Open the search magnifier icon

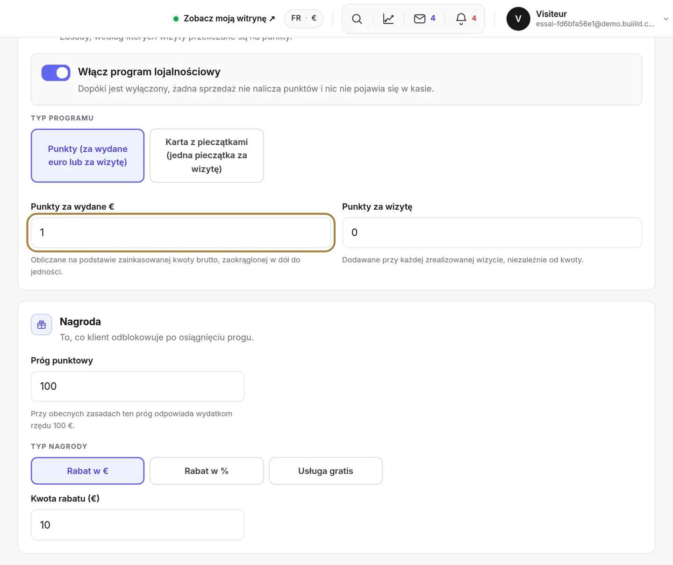357,19
